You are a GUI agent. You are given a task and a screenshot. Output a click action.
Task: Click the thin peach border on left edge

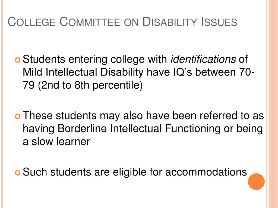[x=2, y=104]
